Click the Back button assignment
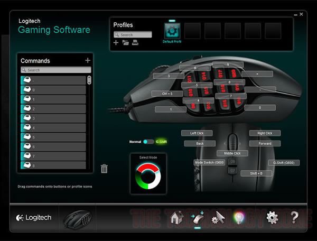Image resolution: width=317 pixels, height=241 pixels. (200, 143)
